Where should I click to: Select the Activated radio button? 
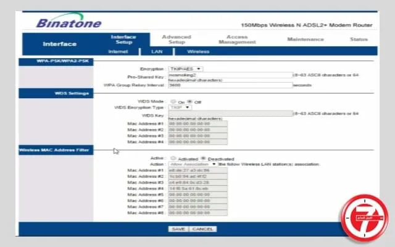(x=173, y=158)
